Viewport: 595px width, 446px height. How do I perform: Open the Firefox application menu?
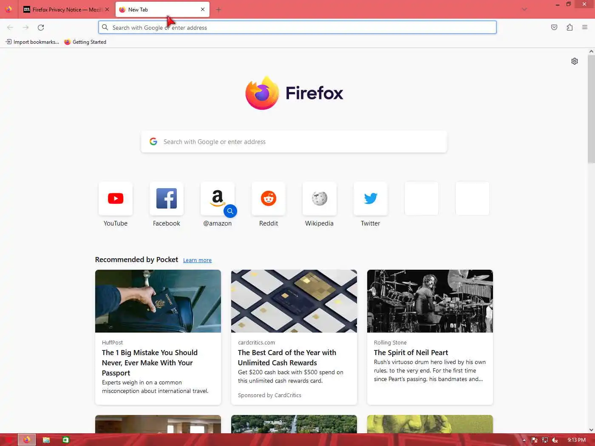tap(585, 28)
